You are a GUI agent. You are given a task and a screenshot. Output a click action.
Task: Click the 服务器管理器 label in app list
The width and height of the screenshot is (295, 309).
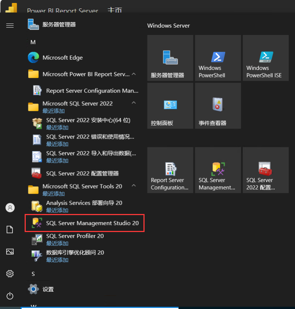(59, 24)
